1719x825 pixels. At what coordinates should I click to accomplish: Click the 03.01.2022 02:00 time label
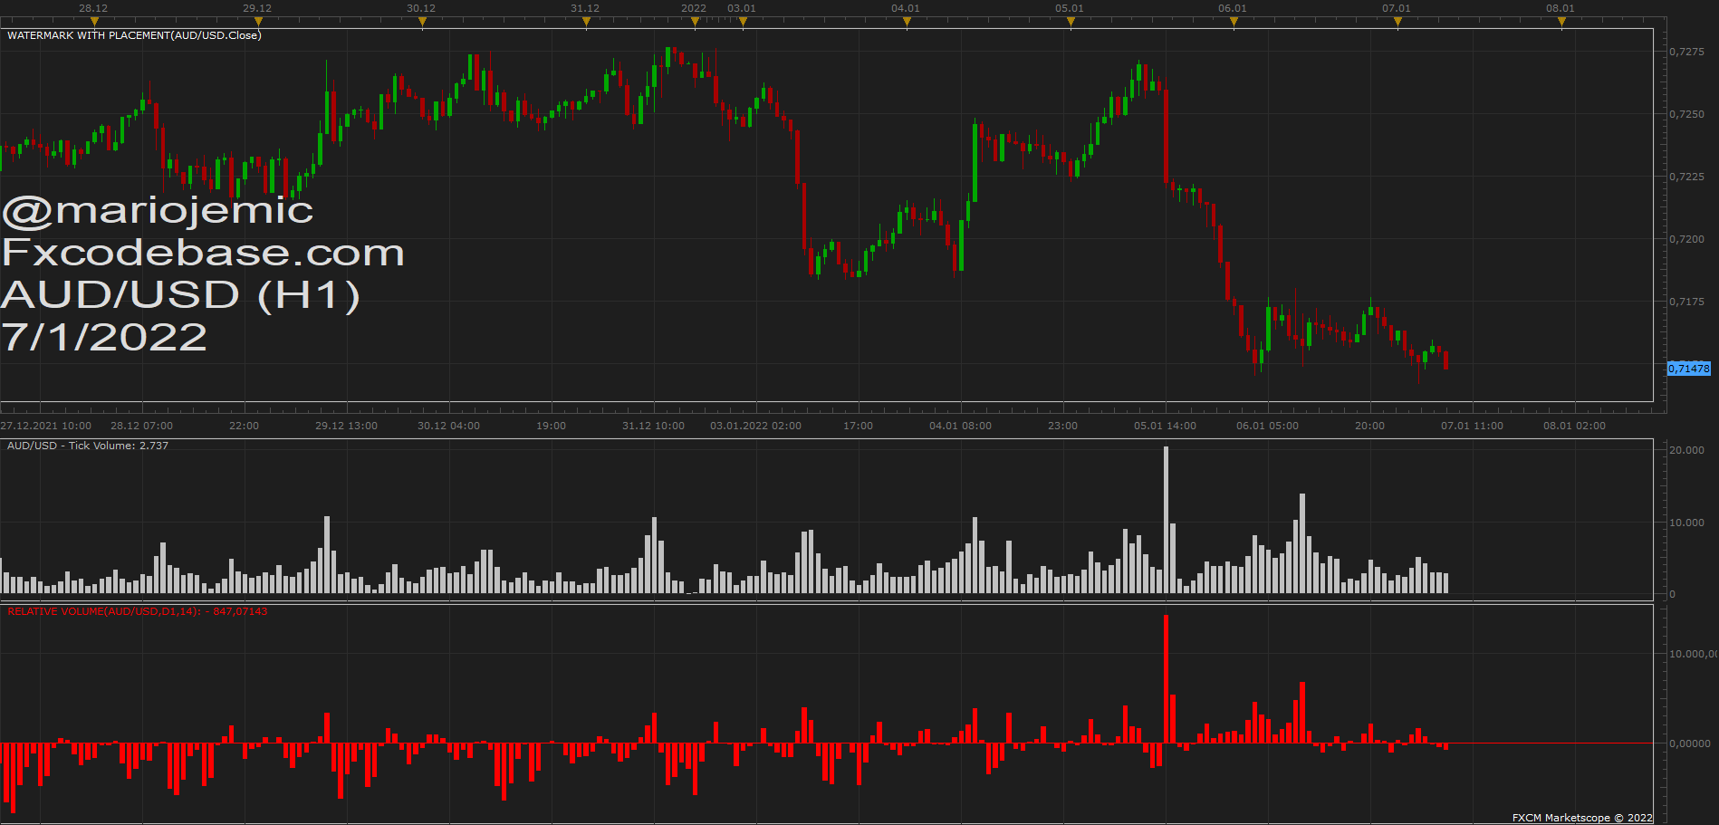[755, 426]
